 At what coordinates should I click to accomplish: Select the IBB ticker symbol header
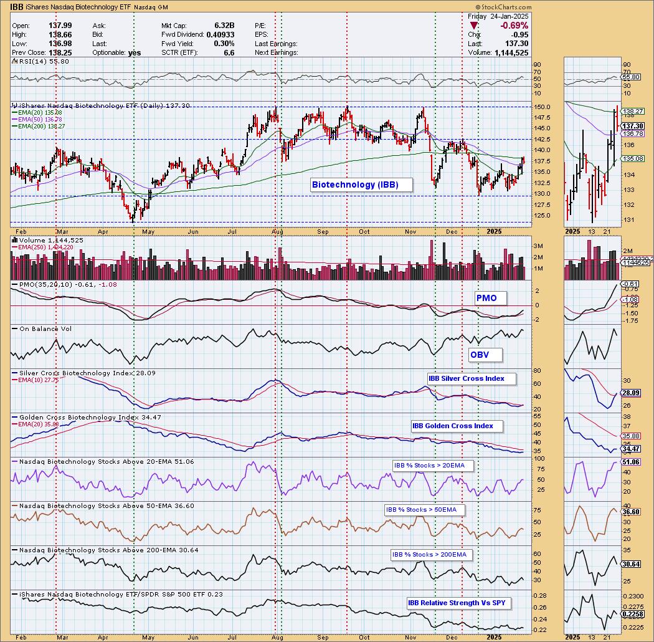tap(17, 6)
